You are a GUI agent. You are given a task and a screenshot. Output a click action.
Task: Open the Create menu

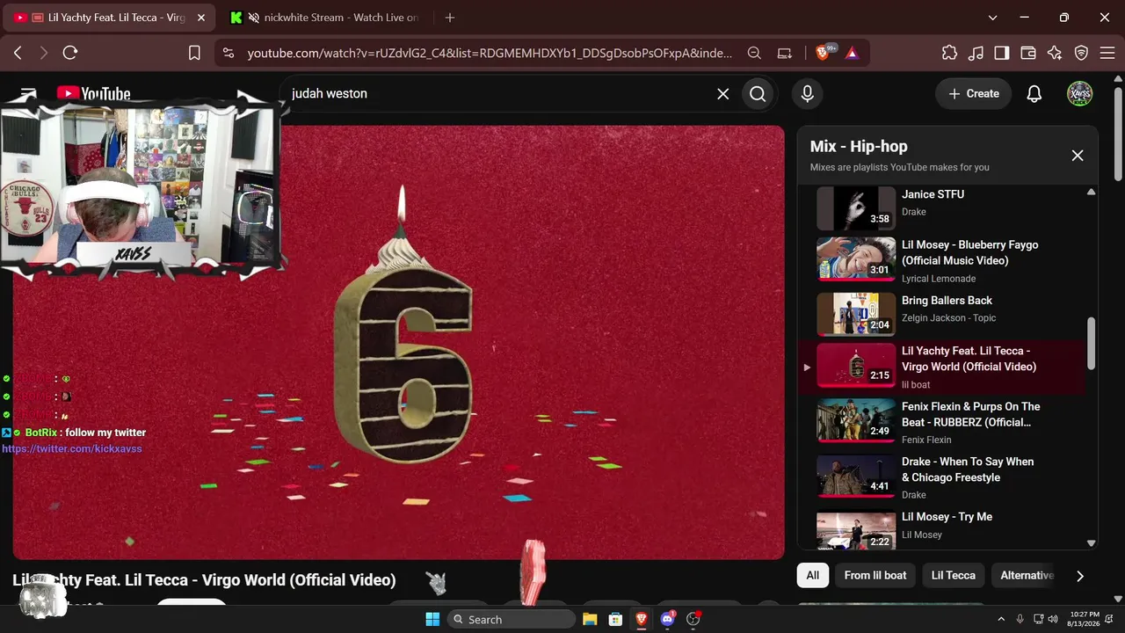pyautogui.click(x=973, y=93)
